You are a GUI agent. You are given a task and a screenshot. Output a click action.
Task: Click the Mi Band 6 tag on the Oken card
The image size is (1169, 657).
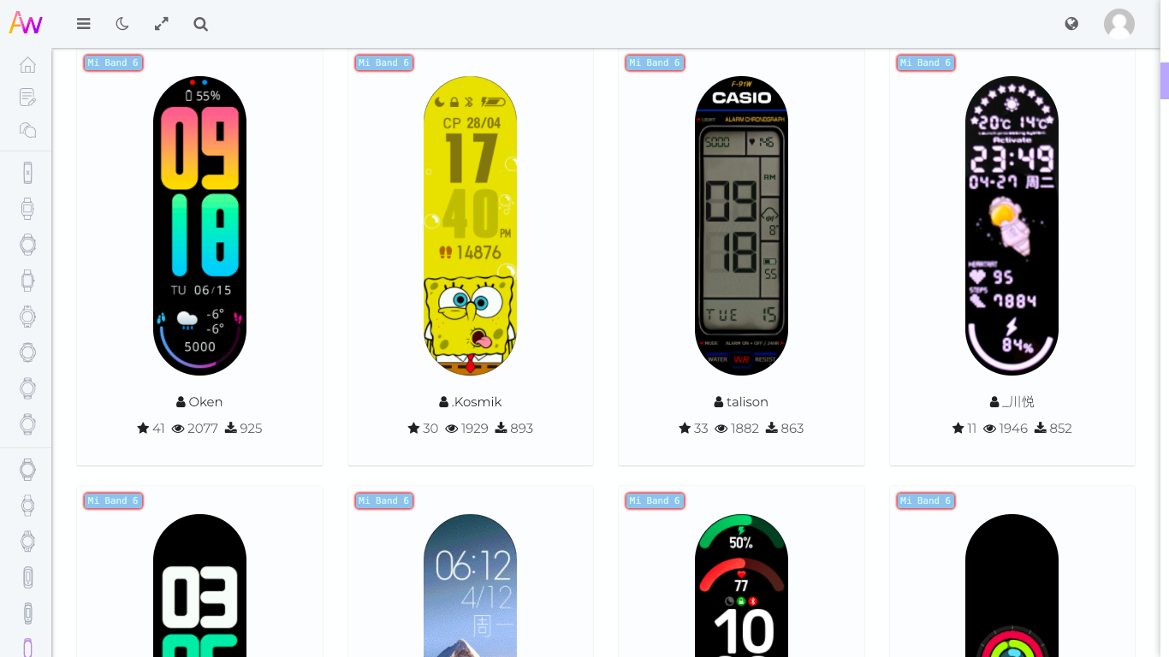click(113, 62)
